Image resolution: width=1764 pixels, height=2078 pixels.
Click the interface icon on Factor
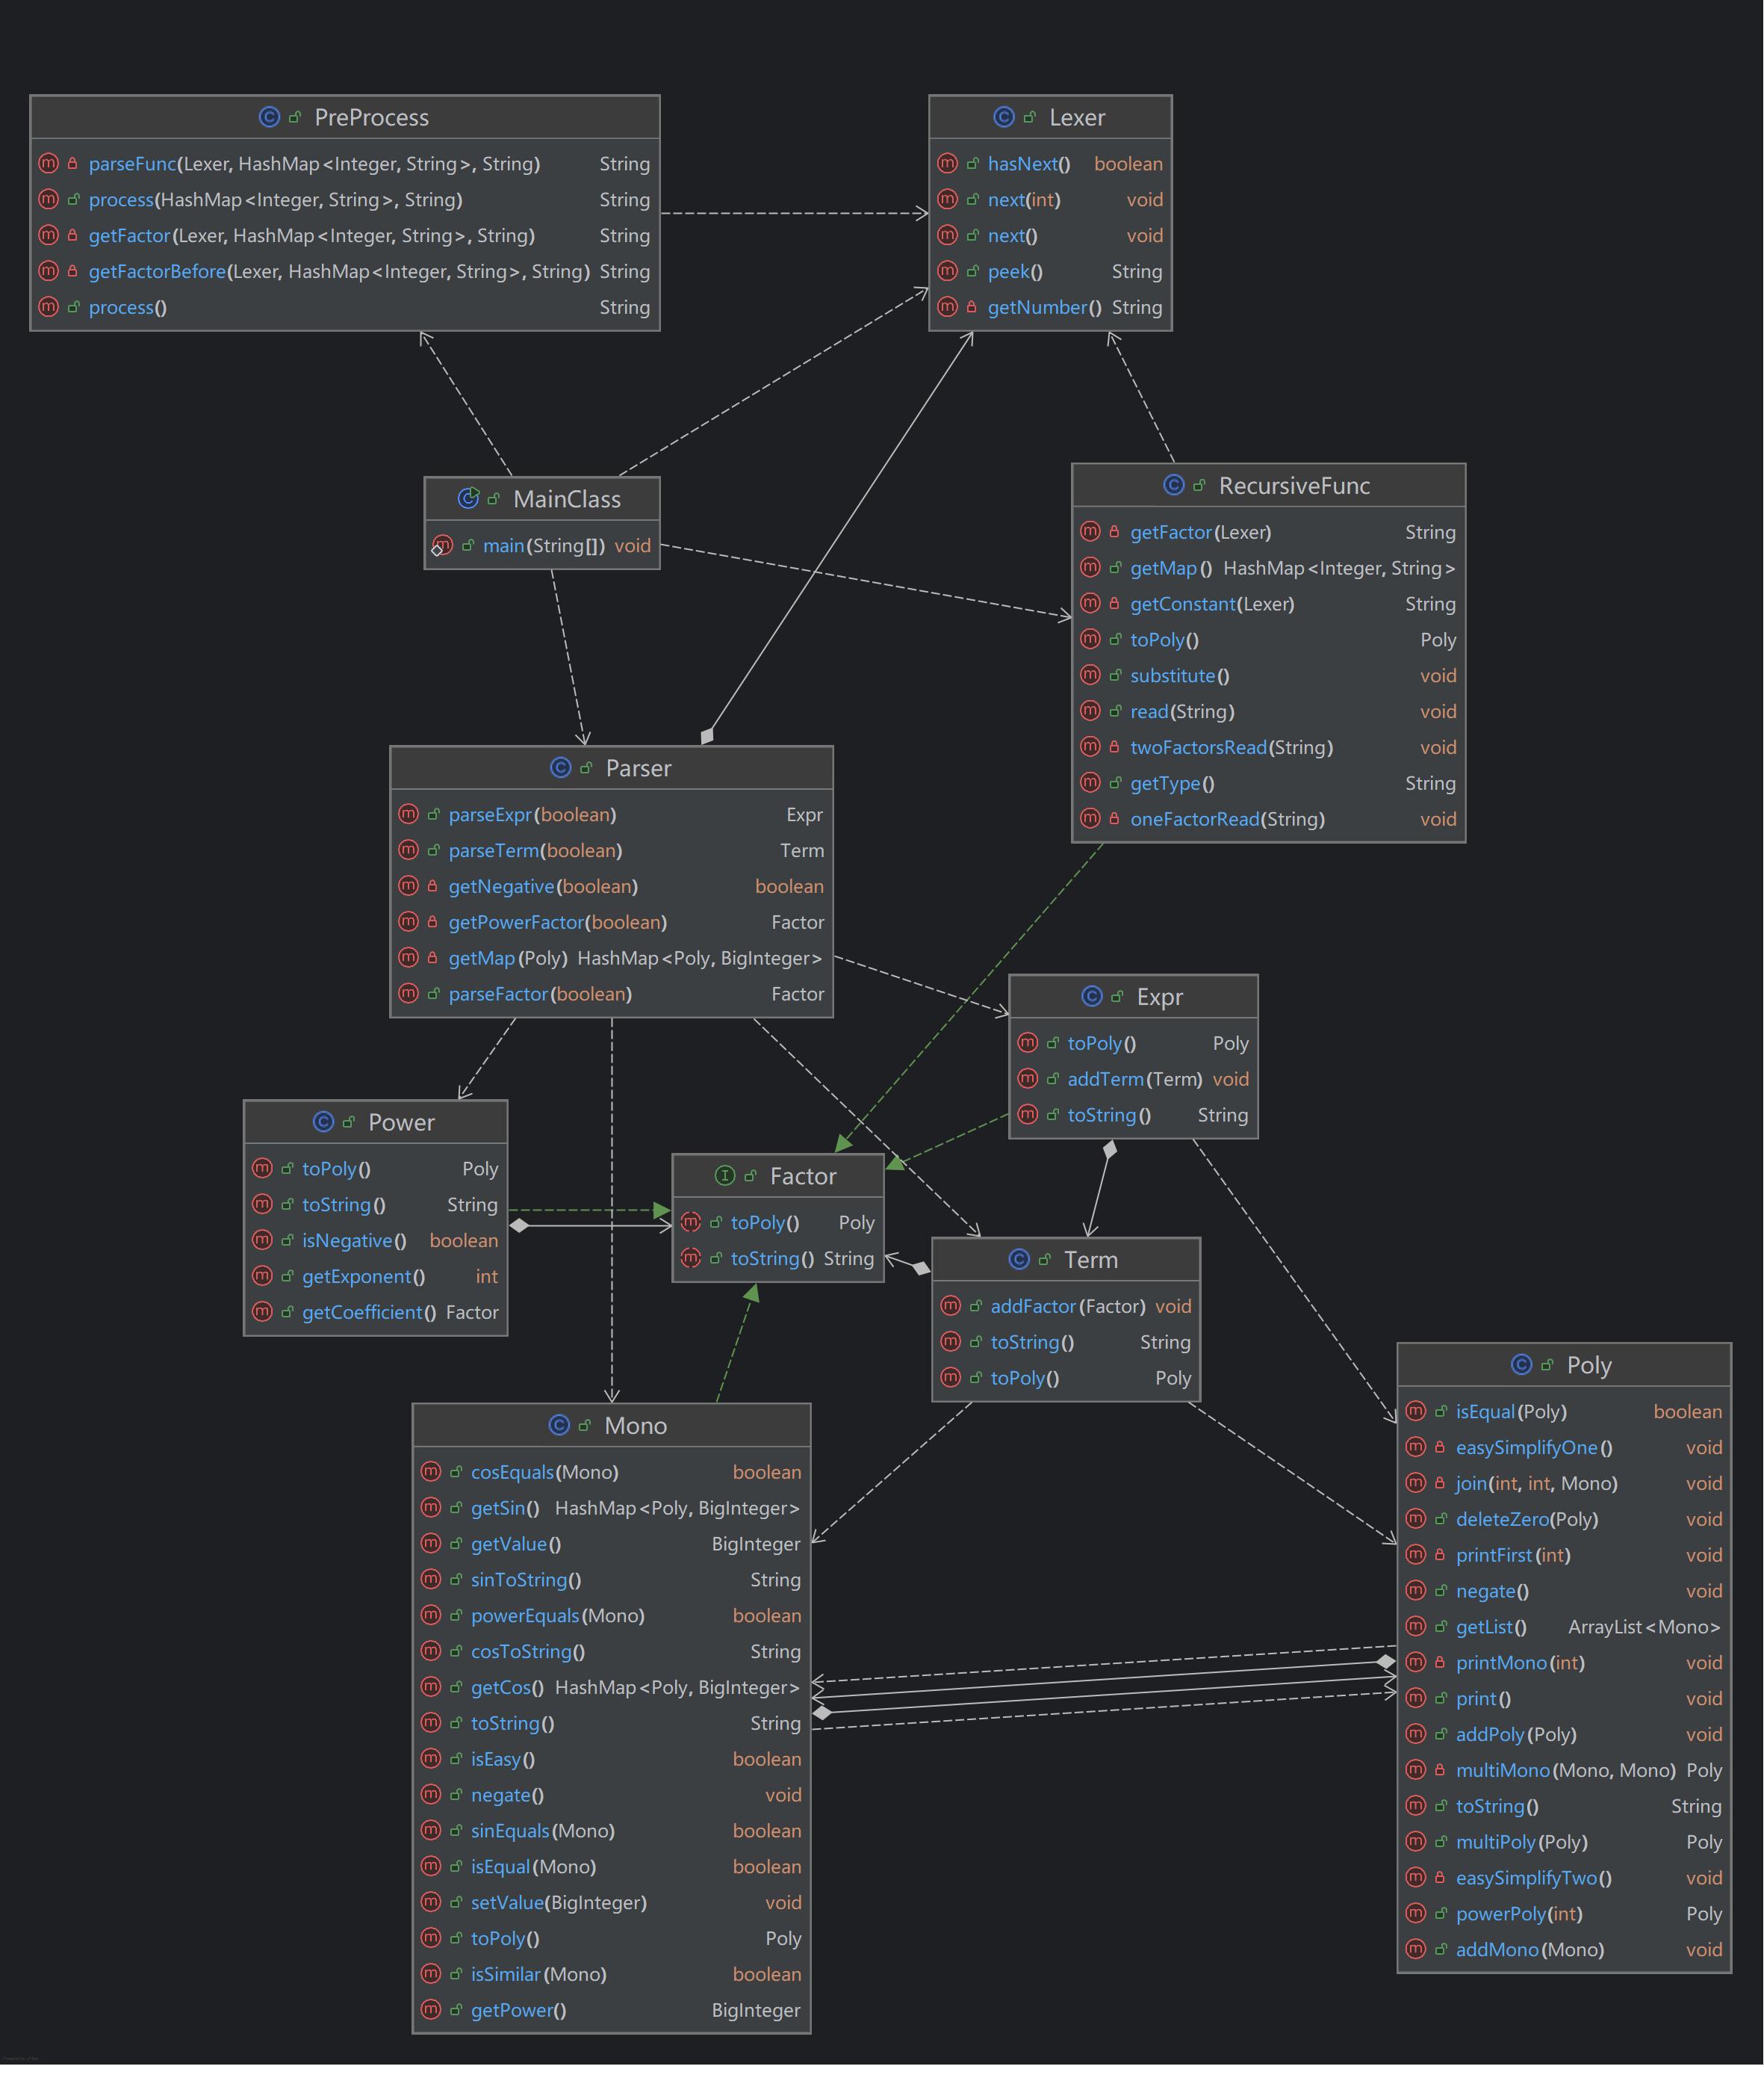727,1177
